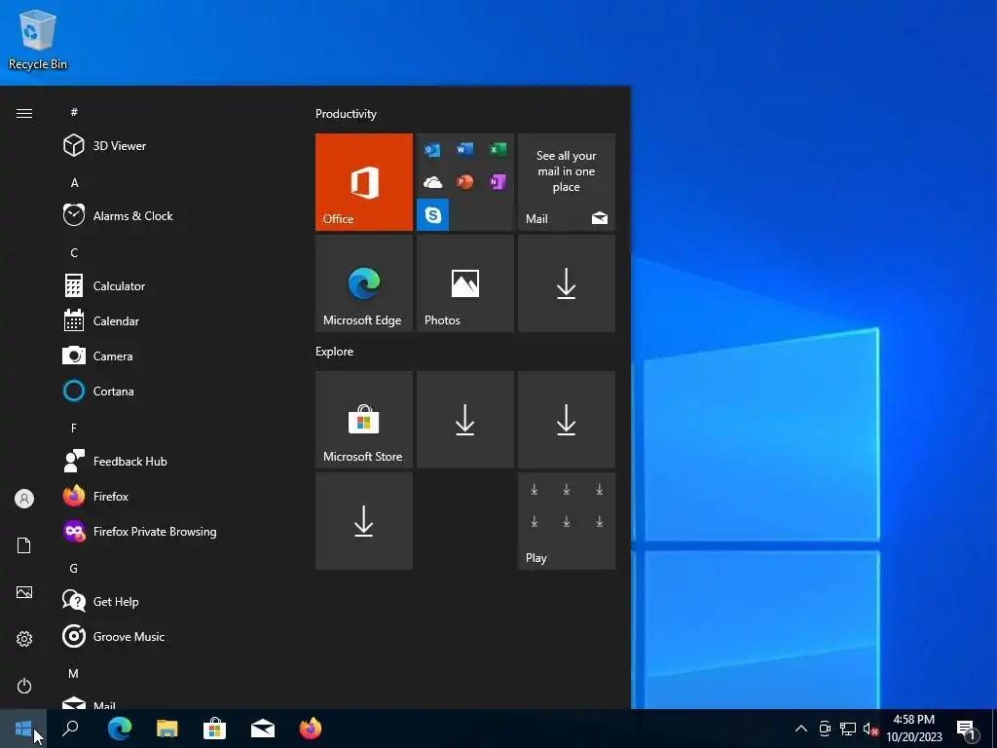The width and height of the screenshot is (997, 748).
Task: Launch Microsoft Edge from the taskbar
Action: click(120, 729)
